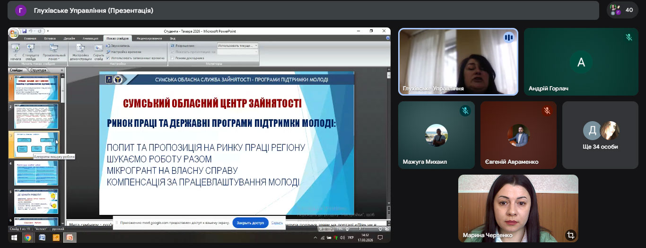Switch to the 'Вставка' ribbon tab
Viewport: 646px width, 248px height.
click(50, 38)
